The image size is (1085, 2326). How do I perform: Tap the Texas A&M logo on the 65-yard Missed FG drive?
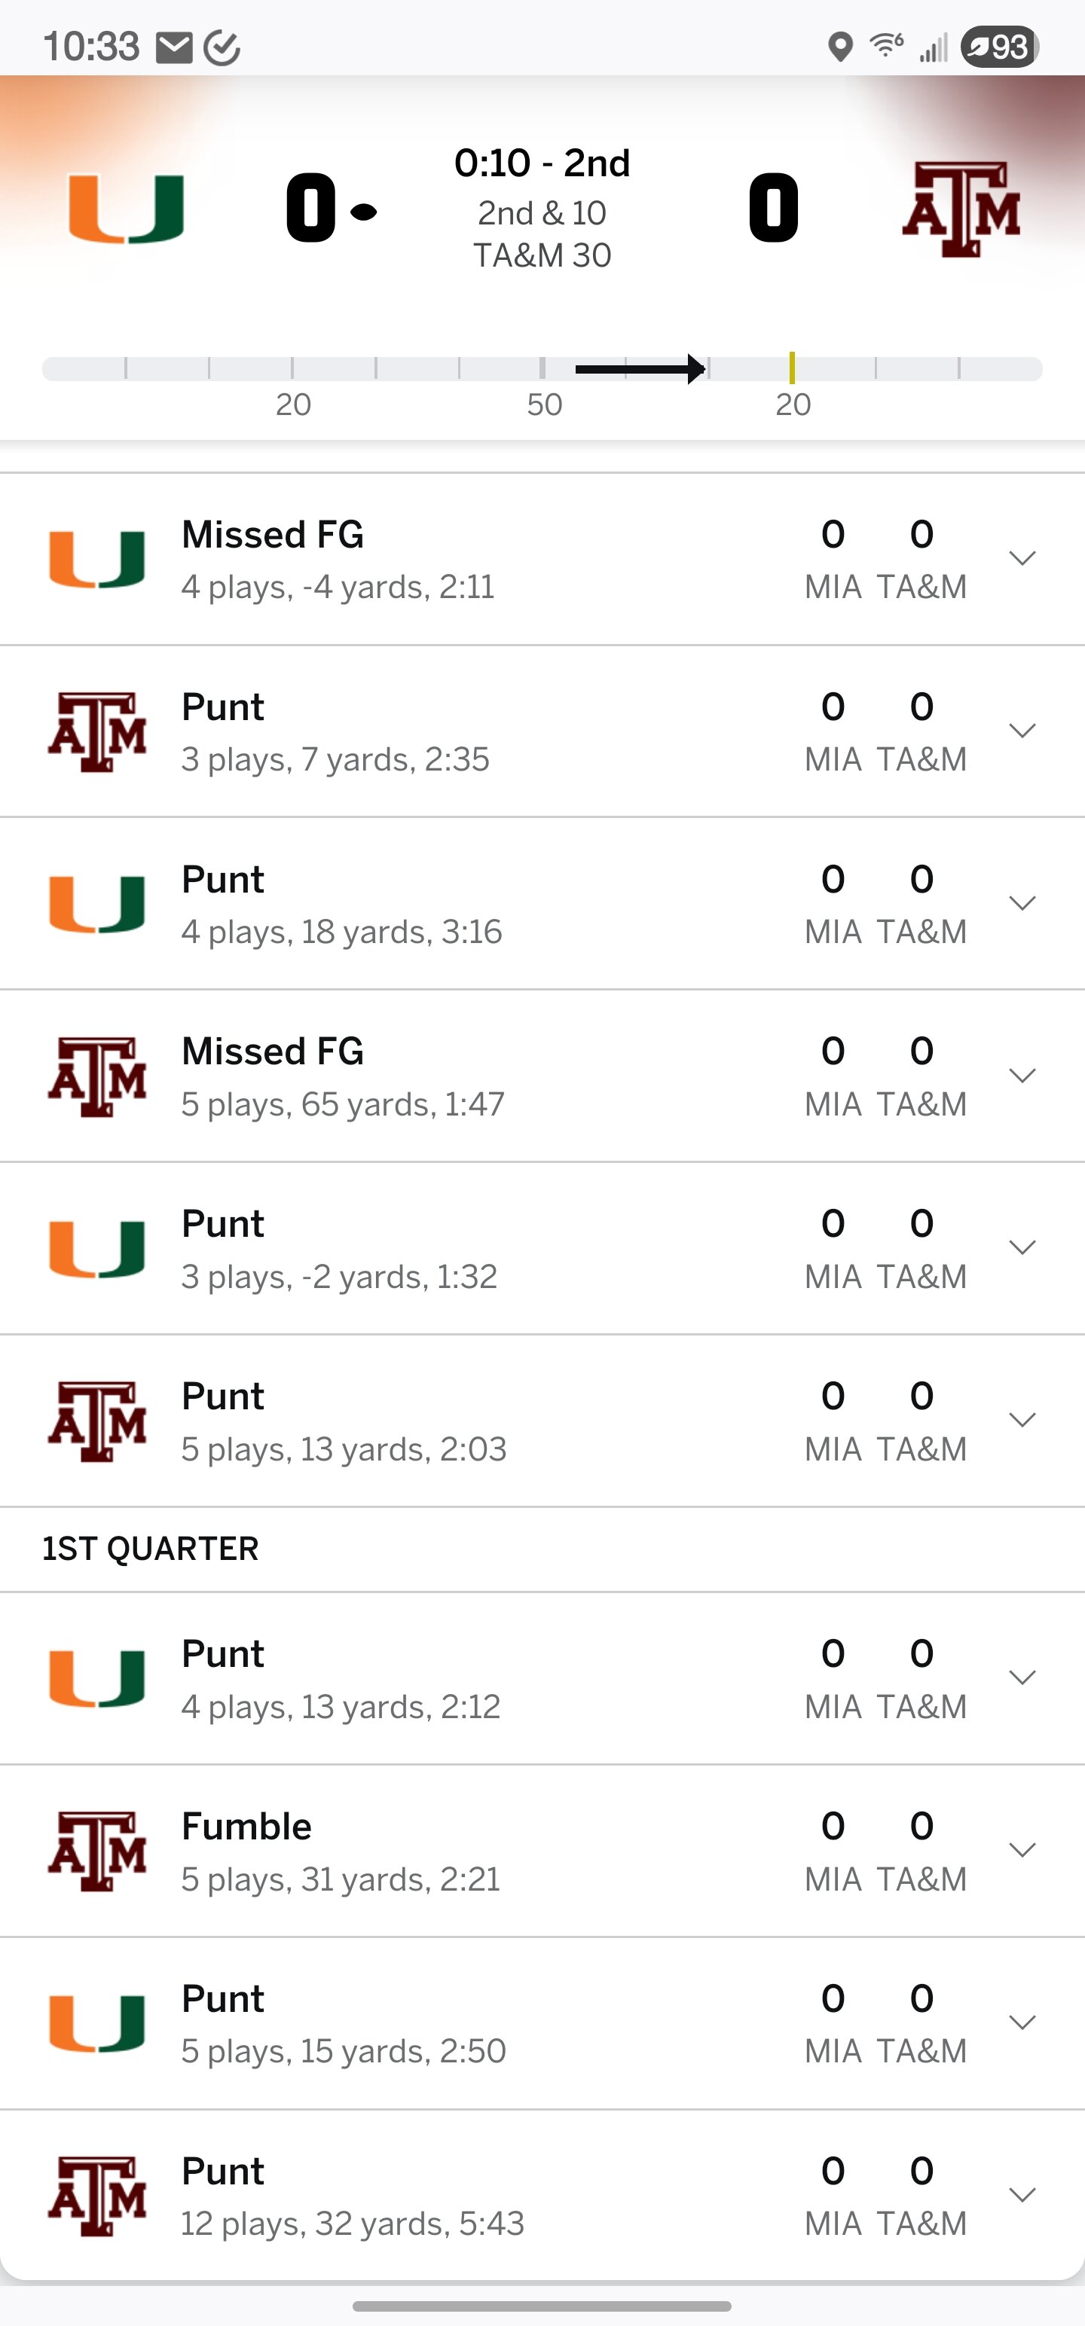[97, 1076]
